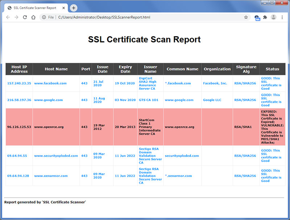
Task: Click the Organization column header
Action: coord(217,69)
